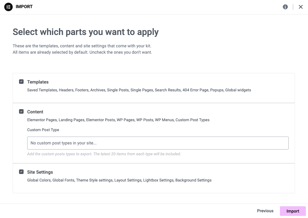308x218 pixels.
Task: Close the Import dialog
Action: [x=300, y=7]
